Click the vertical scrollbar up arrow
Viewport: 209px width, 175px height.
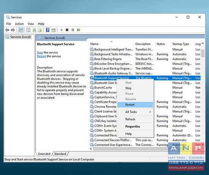click(203, 43)
